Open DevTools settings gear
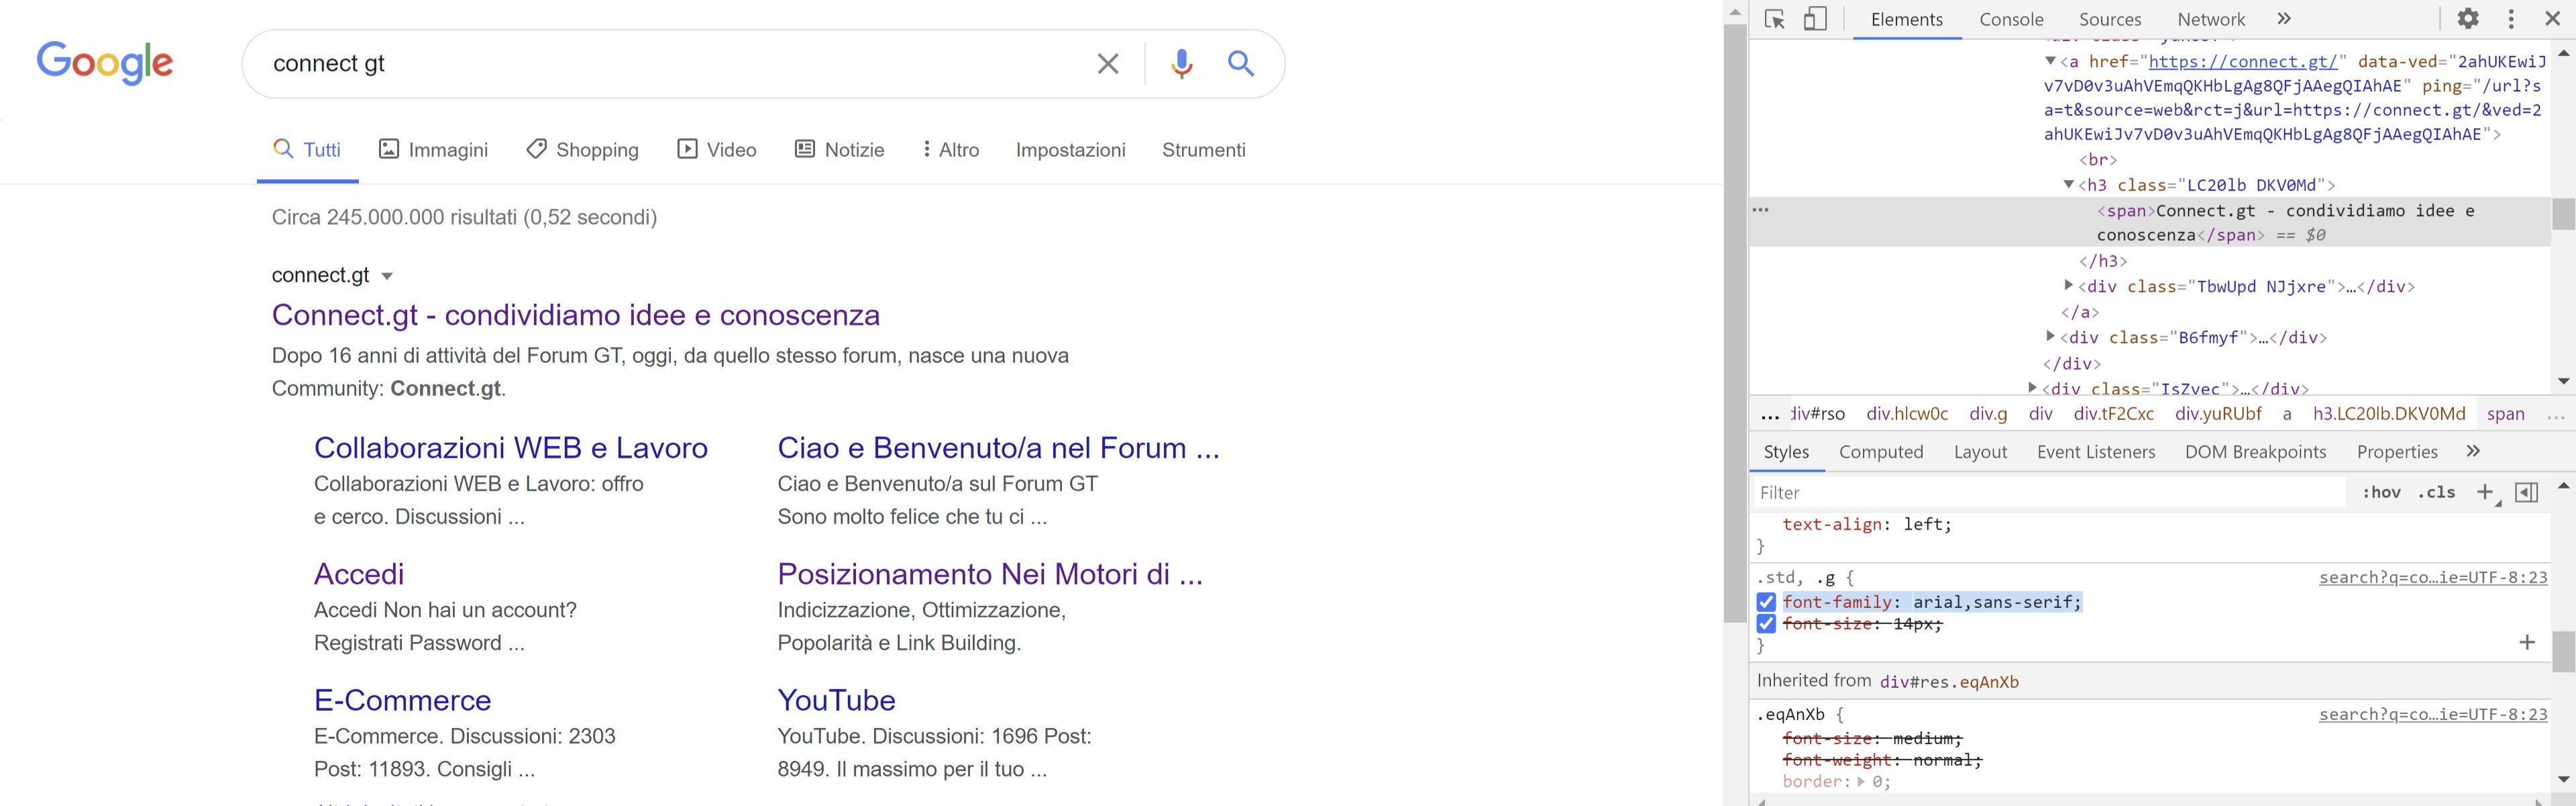2576x806 pixels. tap(2468, 19)
